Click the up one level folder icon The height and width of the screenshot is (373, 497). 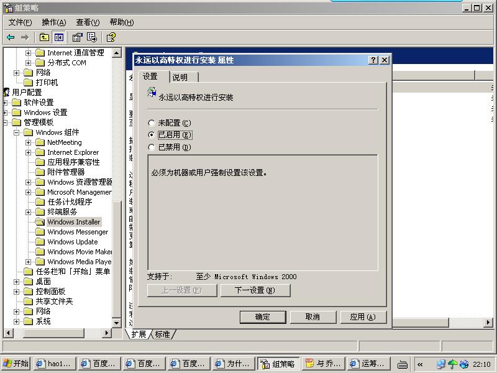[x=45, y=37]
